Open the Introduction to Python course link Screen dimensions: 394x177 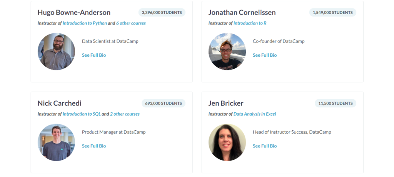pyautogui.click(x=85, y=23)
